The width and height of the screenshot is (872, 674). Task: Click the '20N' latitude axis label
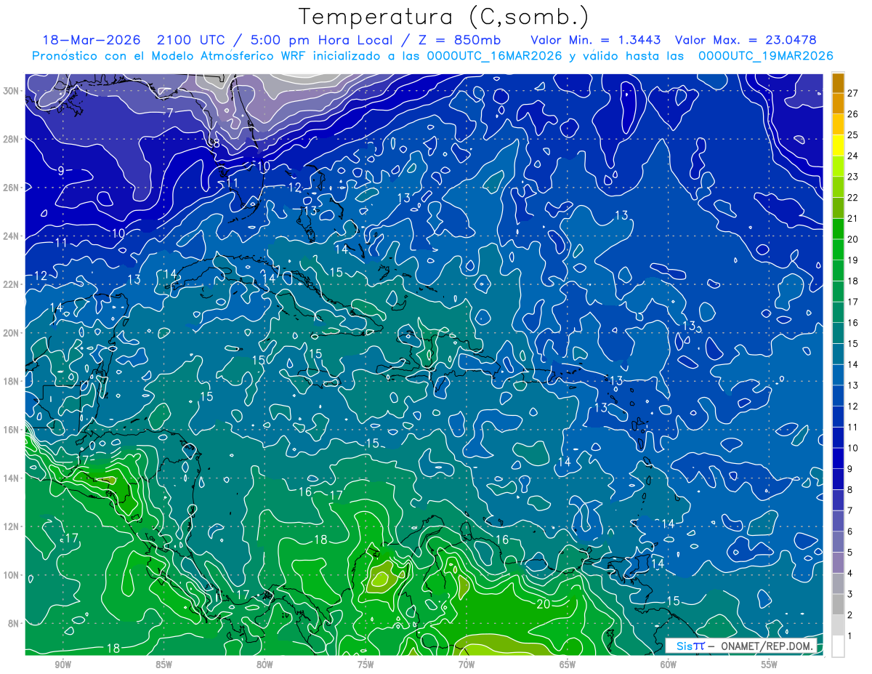coord(12,333)
